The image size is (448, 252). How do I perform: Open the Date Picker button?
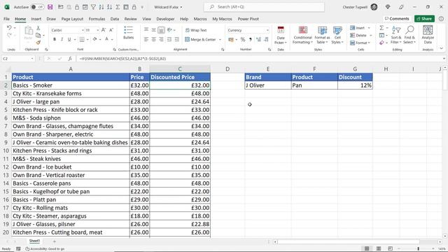[x=281, y=35]
